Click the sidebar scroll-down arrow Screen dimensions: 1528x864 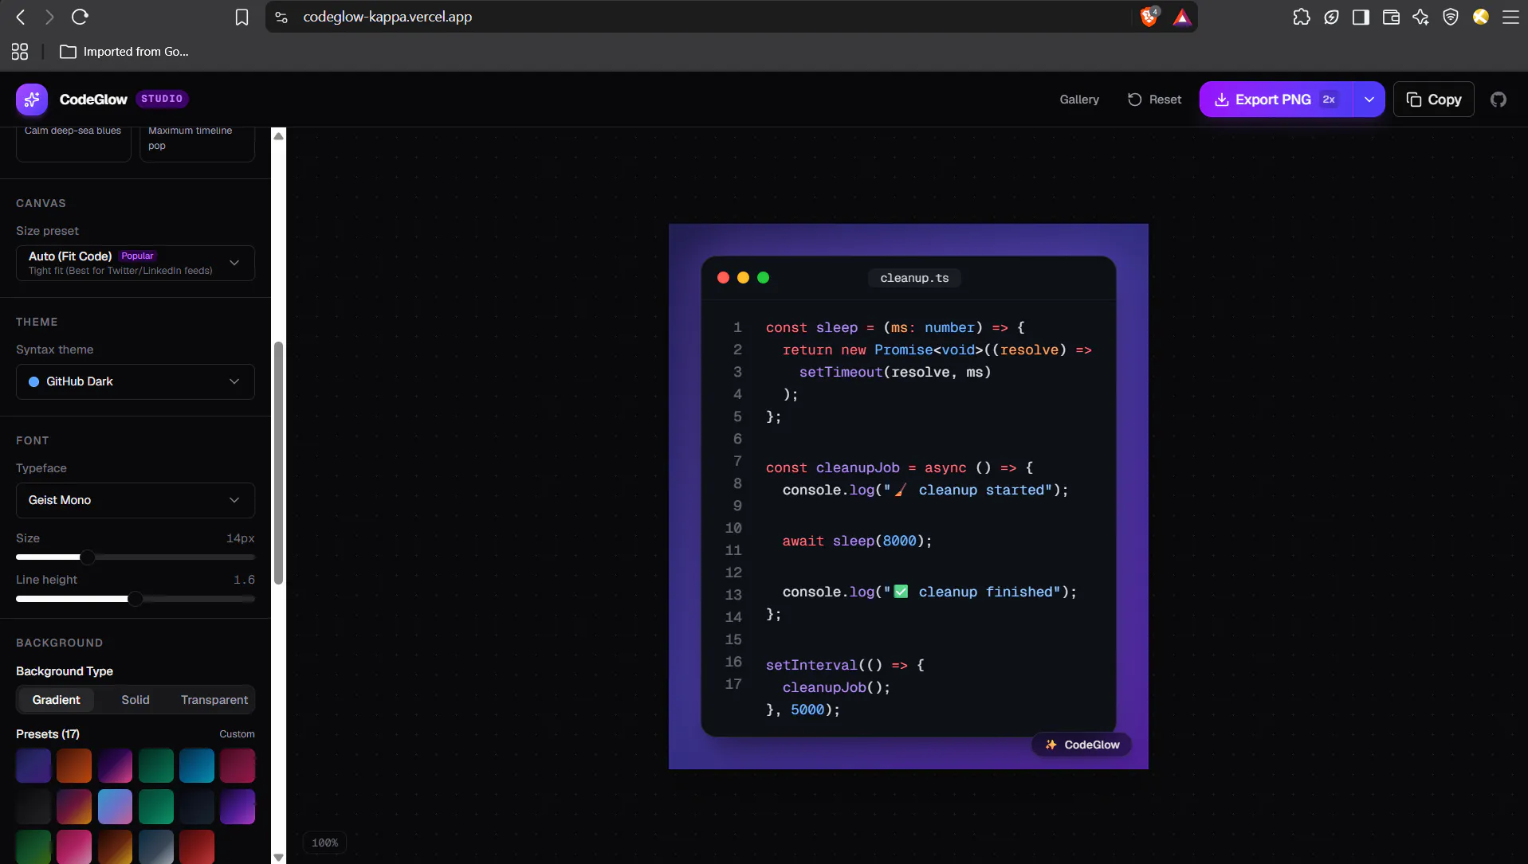click(x=278, y=858)
